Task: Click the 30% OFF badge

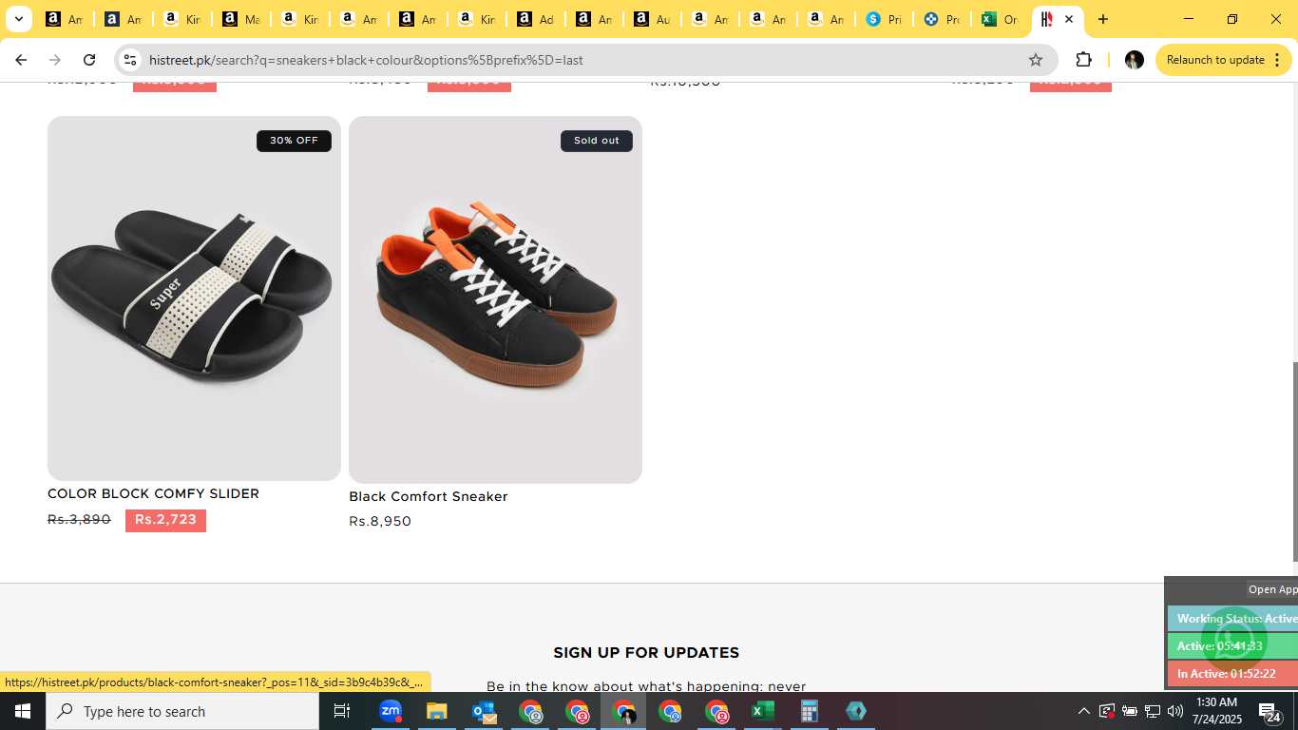Action: tap(294, 141)
